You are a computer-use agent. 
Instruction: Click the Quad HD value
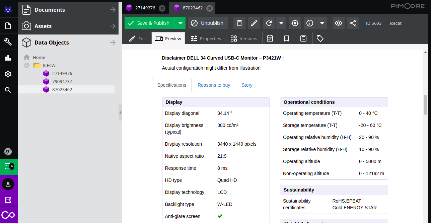click(x=227, y=180)
